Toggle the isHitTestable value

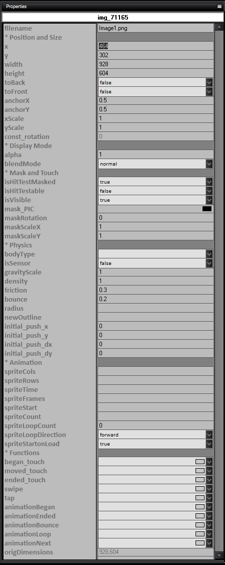point(155,191)
